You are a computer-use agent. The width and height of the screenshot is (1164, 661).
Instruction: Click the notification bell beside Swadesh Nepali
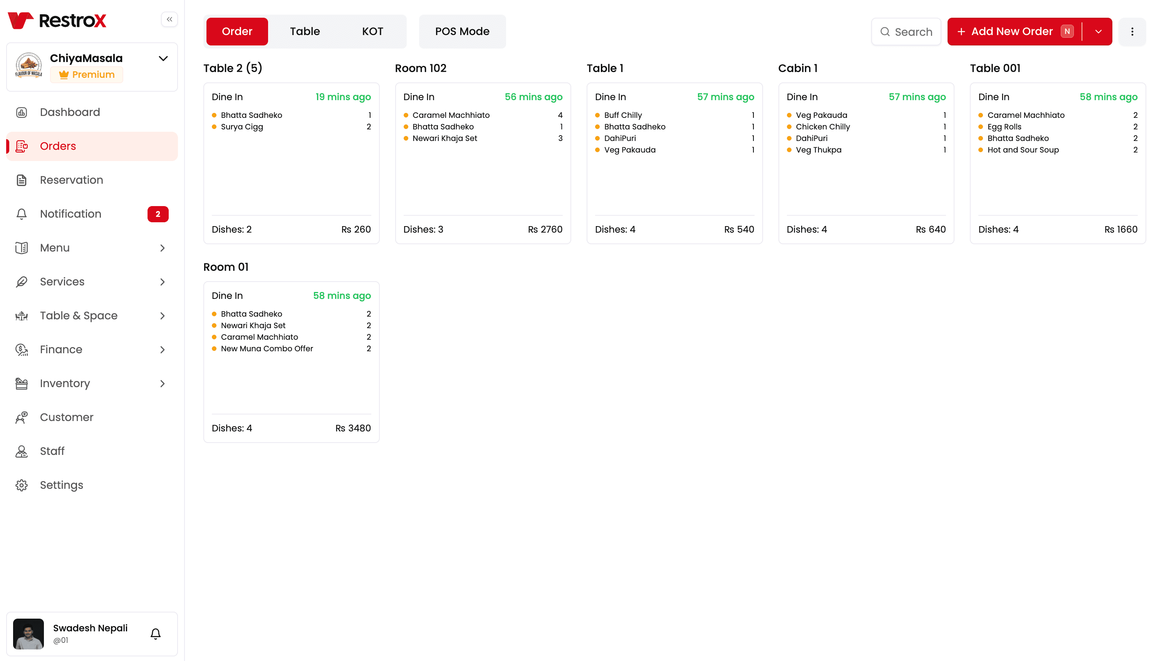click(155, 634)
